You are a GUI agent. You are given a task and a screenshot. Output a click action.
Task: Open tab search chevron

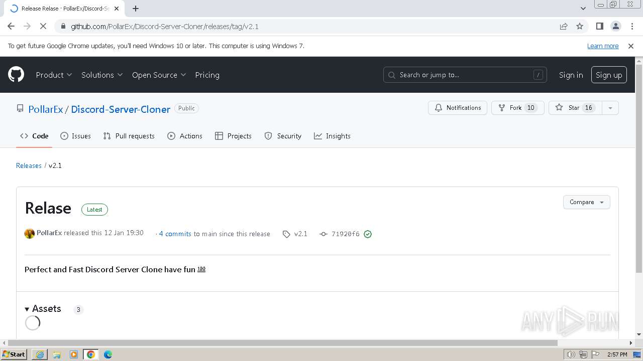[583, 9]
